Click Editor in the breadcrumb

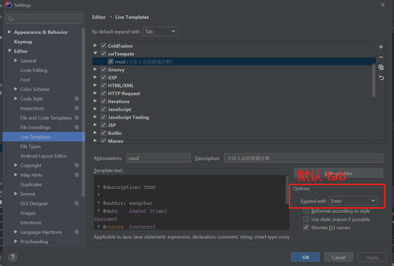coord(99,17)
